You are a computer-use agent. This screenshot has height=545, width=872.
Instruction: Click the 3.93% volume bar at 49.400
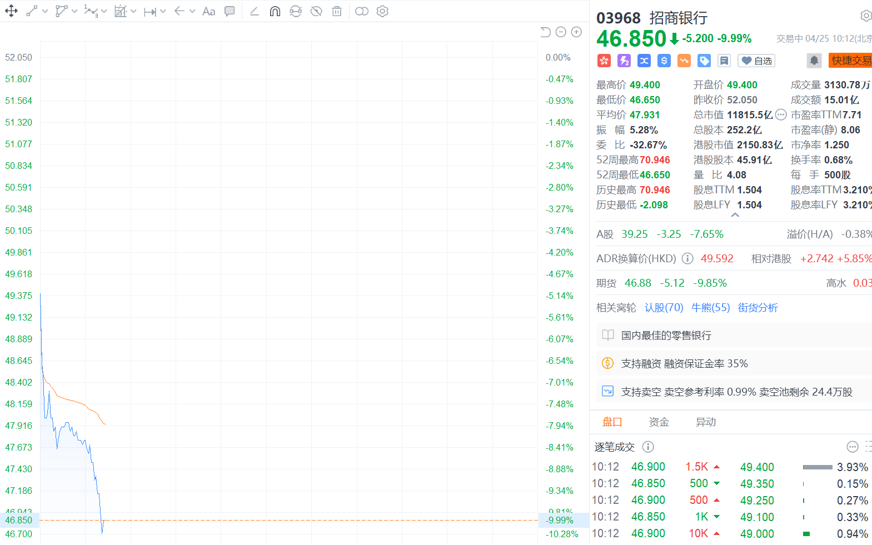pos(818,467)
